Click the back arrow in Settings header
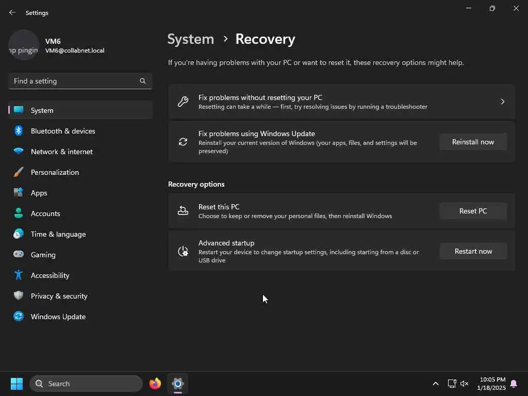Image resolution: width=528 pixels, height=396 pixels. 12,12
